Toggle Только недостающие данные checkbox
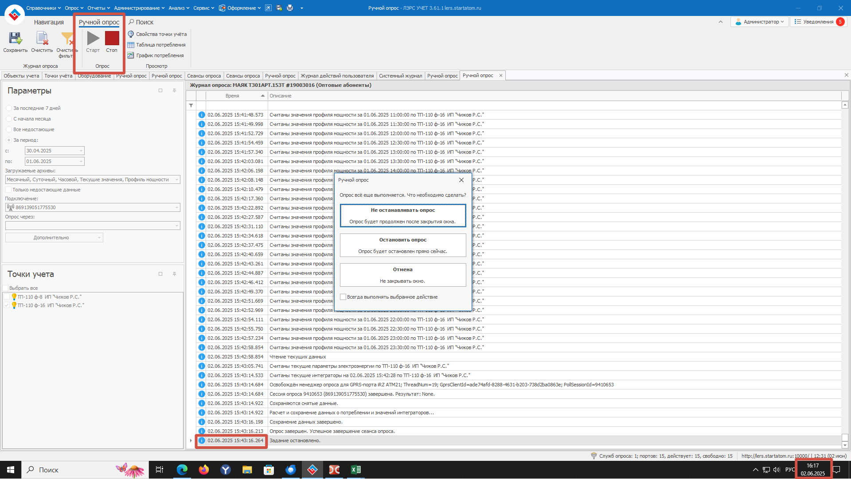 [8, 190]
